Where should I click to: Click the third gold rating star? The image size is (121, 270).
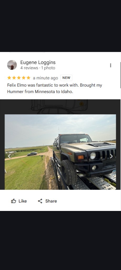click(19, 78)
